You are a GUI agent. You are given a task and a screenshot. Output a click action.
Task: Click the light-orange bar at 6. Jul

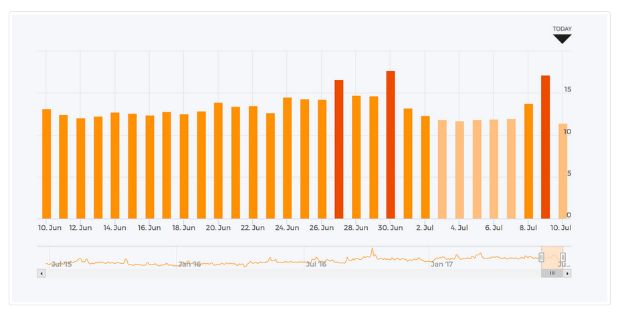coord(494,169)
